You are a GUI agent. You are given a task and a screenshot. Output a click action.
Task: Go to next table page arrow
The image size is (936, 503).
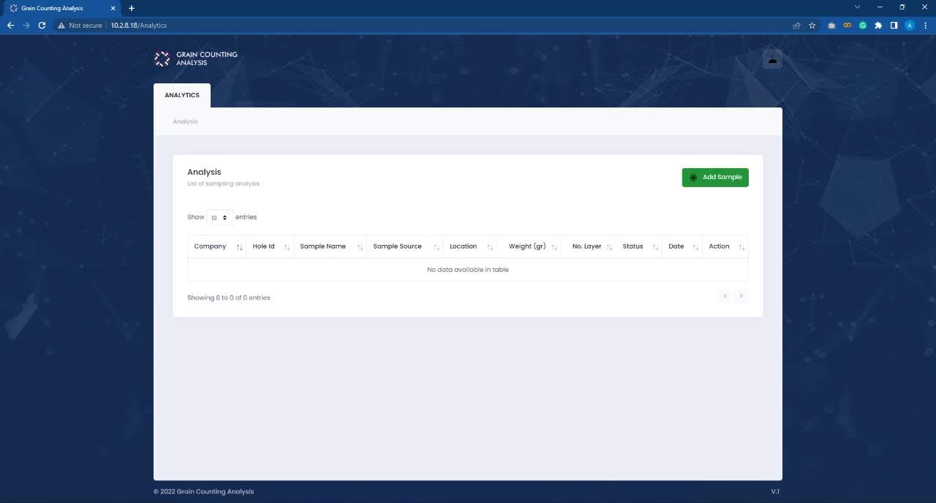pos(741,296)
